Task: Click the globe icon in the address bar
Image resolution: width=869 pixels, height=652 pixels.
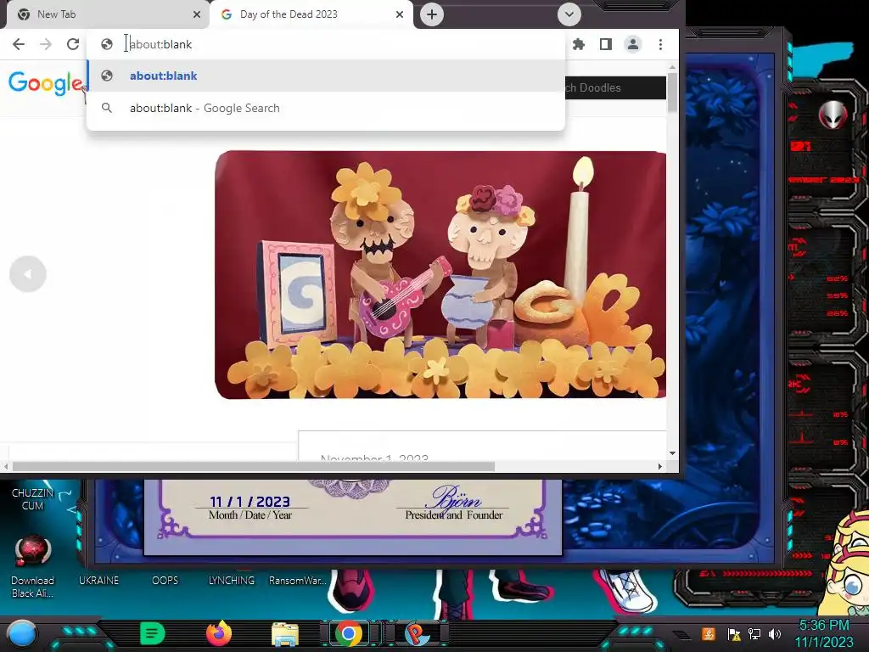Action: 107,44
